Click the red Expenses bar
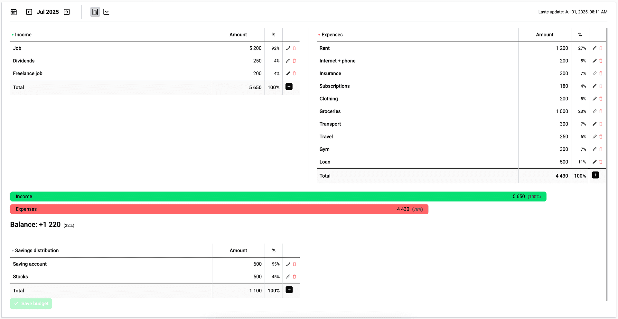 click(219, 209)
